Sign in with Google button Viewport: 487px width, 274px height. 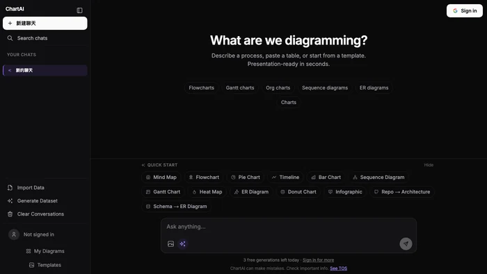(465, 11)
